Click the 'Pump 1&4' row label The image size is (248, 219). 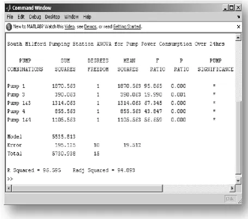click(19, 120)
